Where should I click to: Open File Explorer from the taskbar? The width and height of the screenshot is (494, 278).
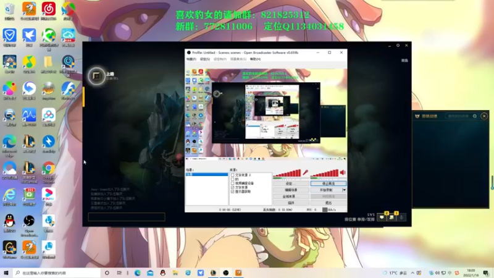point(175,272)
